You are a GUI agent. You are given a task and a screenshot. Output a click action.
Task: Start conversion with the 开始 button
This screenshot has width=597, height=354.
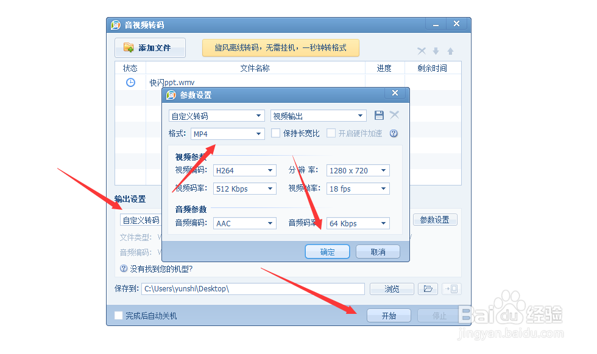point(389,315)
